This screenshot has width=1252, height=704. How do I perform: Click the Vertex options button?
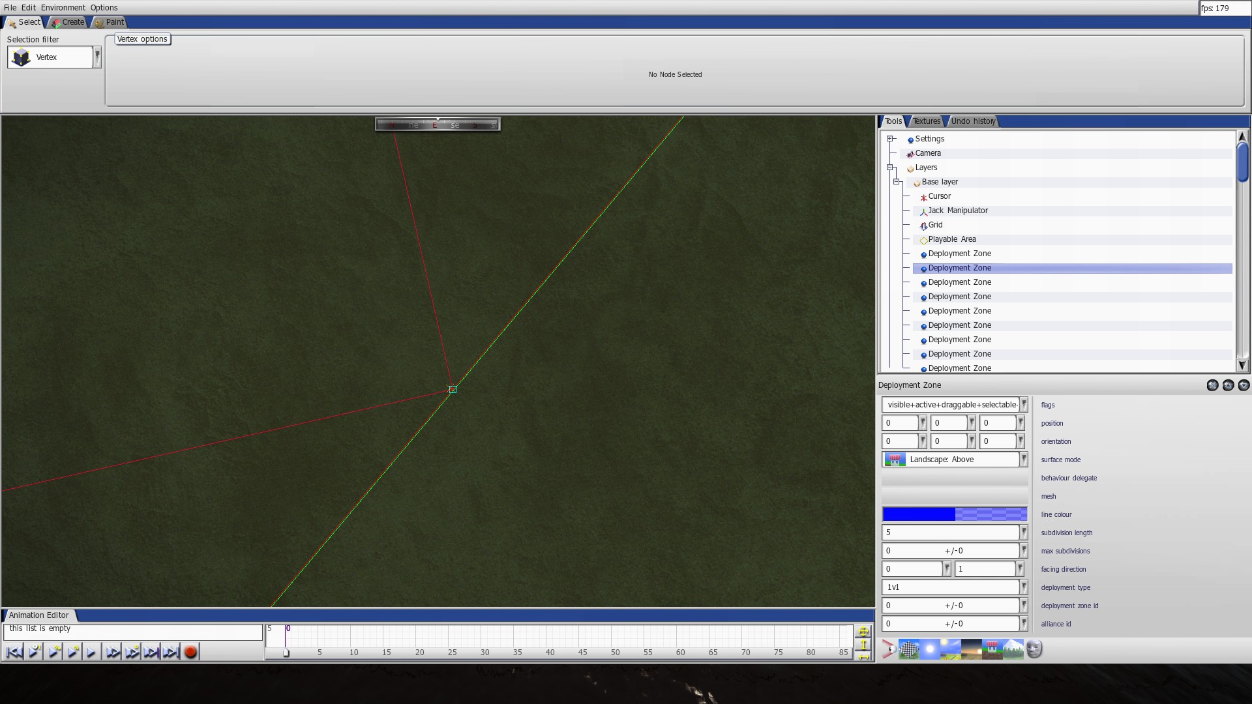click(142, 39)
